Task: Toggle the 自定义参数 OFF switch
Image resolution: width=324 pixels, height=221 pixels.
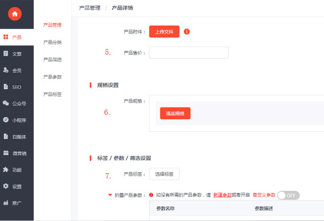Action: [288, 195]
